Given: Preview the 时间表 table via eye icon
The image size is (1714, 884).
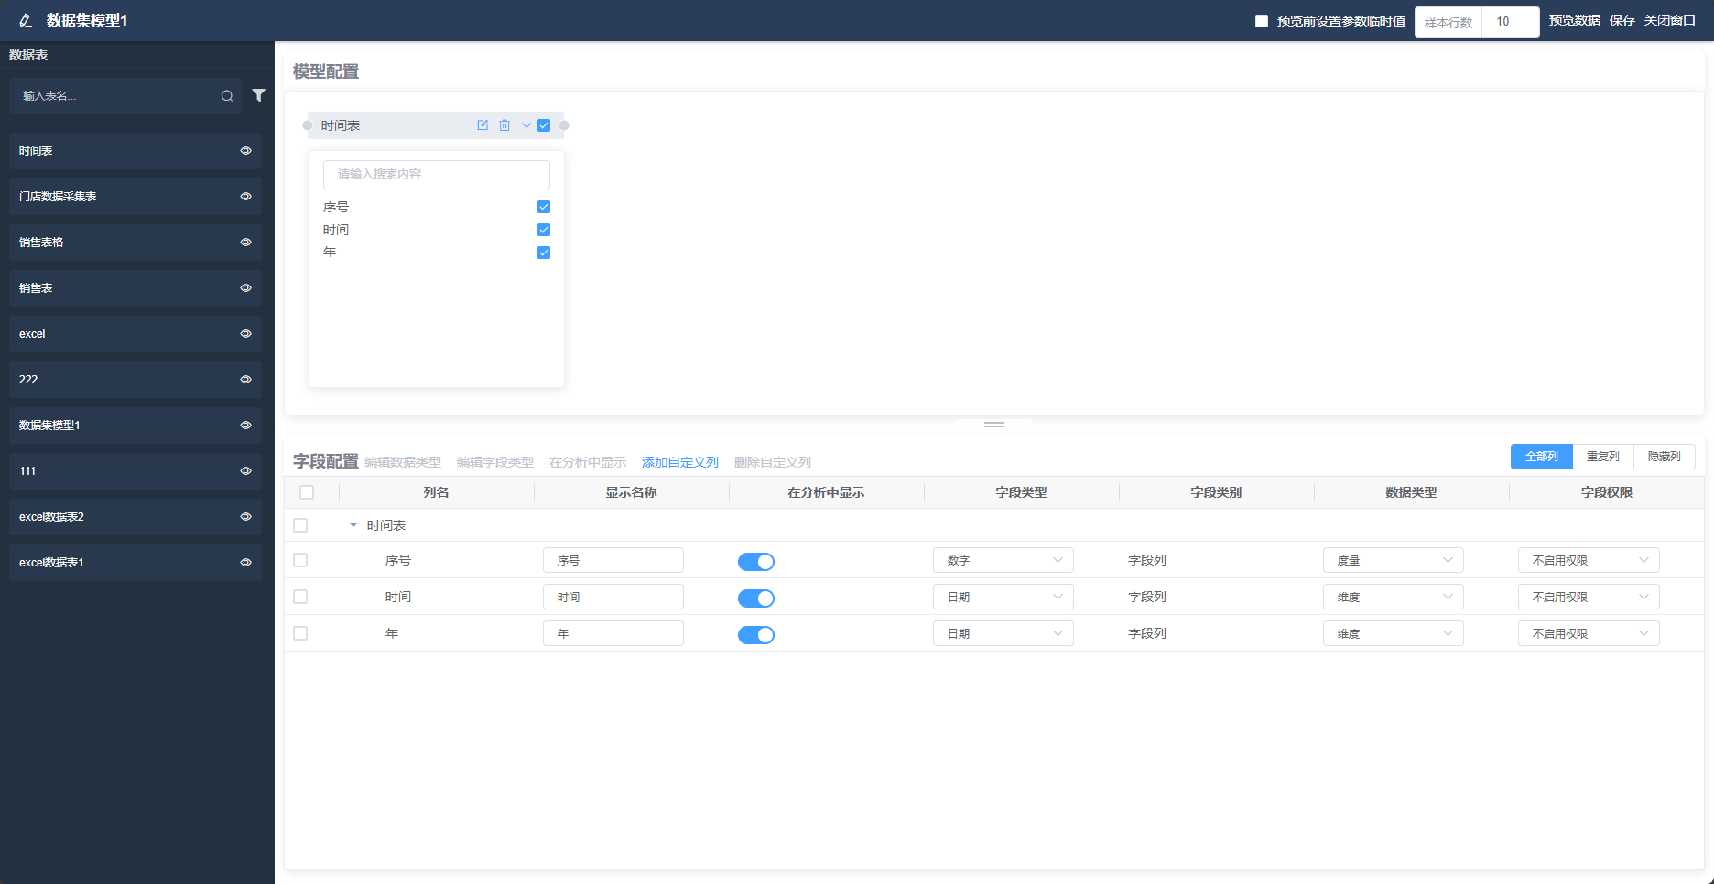Looking at the screenshot, I should pyautogui.click(x=245, y=151).
